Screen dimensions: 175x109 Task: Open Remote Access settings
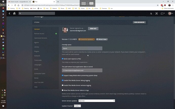point(39,34)
